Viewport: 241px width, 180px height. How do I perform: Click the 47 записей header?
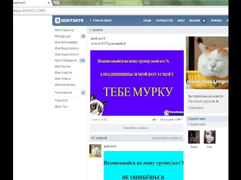tap(99, 138)
